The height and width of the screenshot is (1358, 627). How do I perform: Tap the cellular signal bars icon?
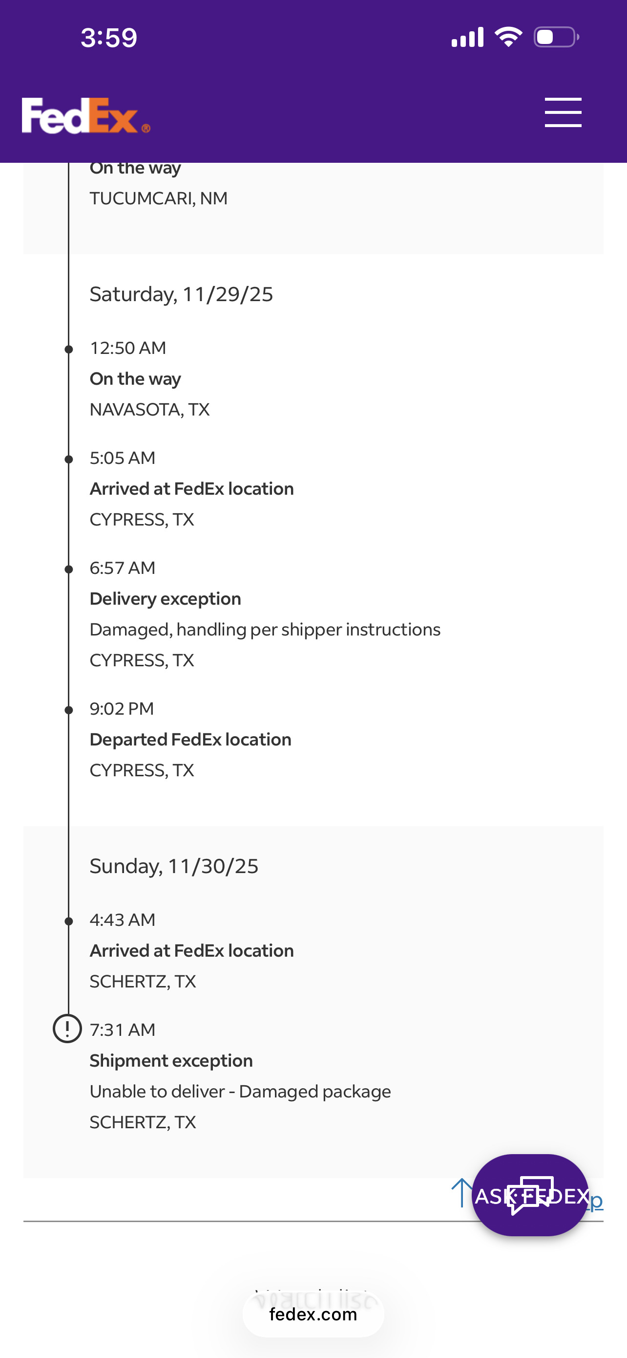(x=467, y=38)
